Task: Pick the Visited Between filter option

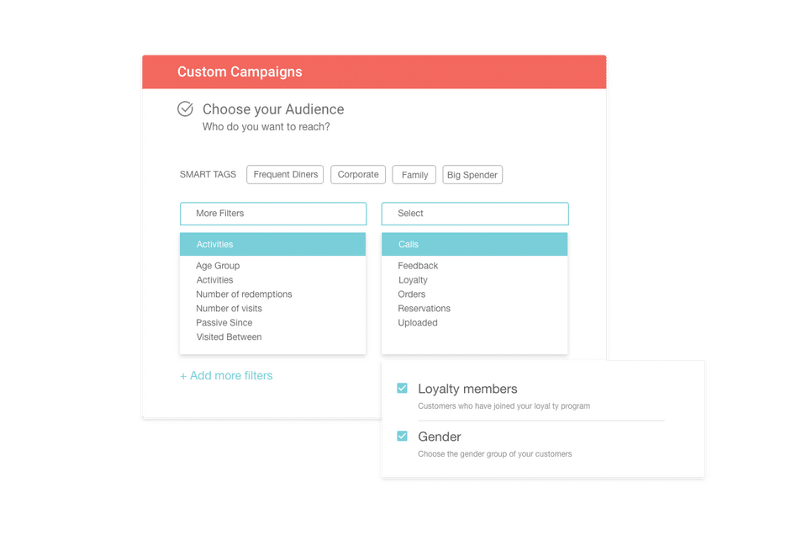Action: 229,336
